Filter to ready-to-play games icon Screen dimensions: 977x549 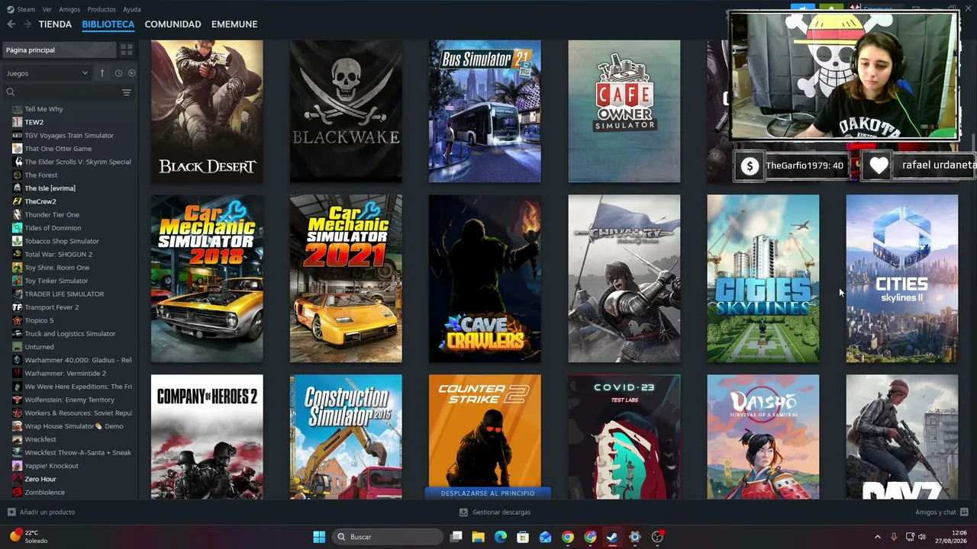(x=131, y=73)
